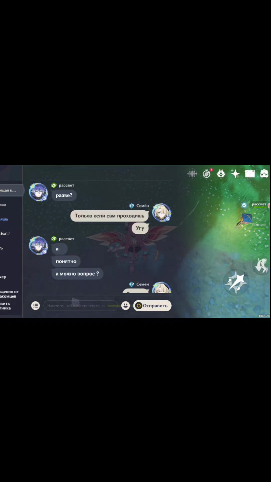
Task: Focus the chat message input field
Action: click(80, 306)
